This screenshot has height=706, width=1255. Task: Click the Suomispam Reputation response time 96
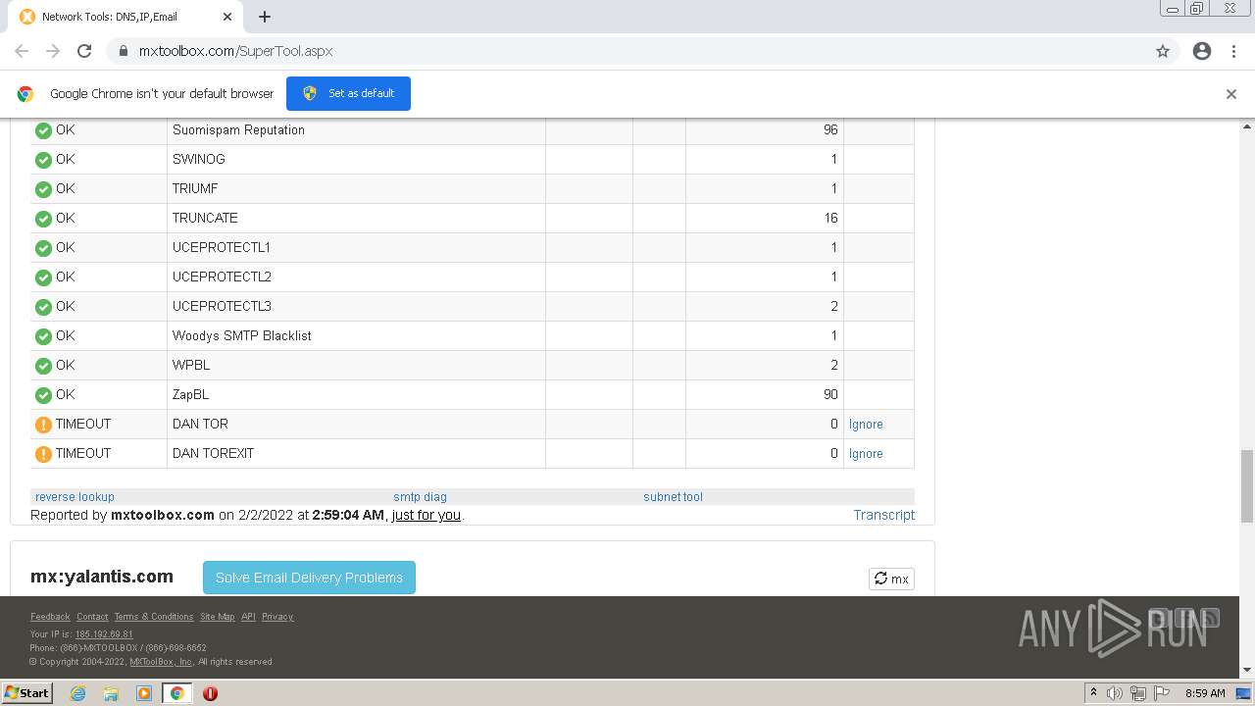pos(830,129)
